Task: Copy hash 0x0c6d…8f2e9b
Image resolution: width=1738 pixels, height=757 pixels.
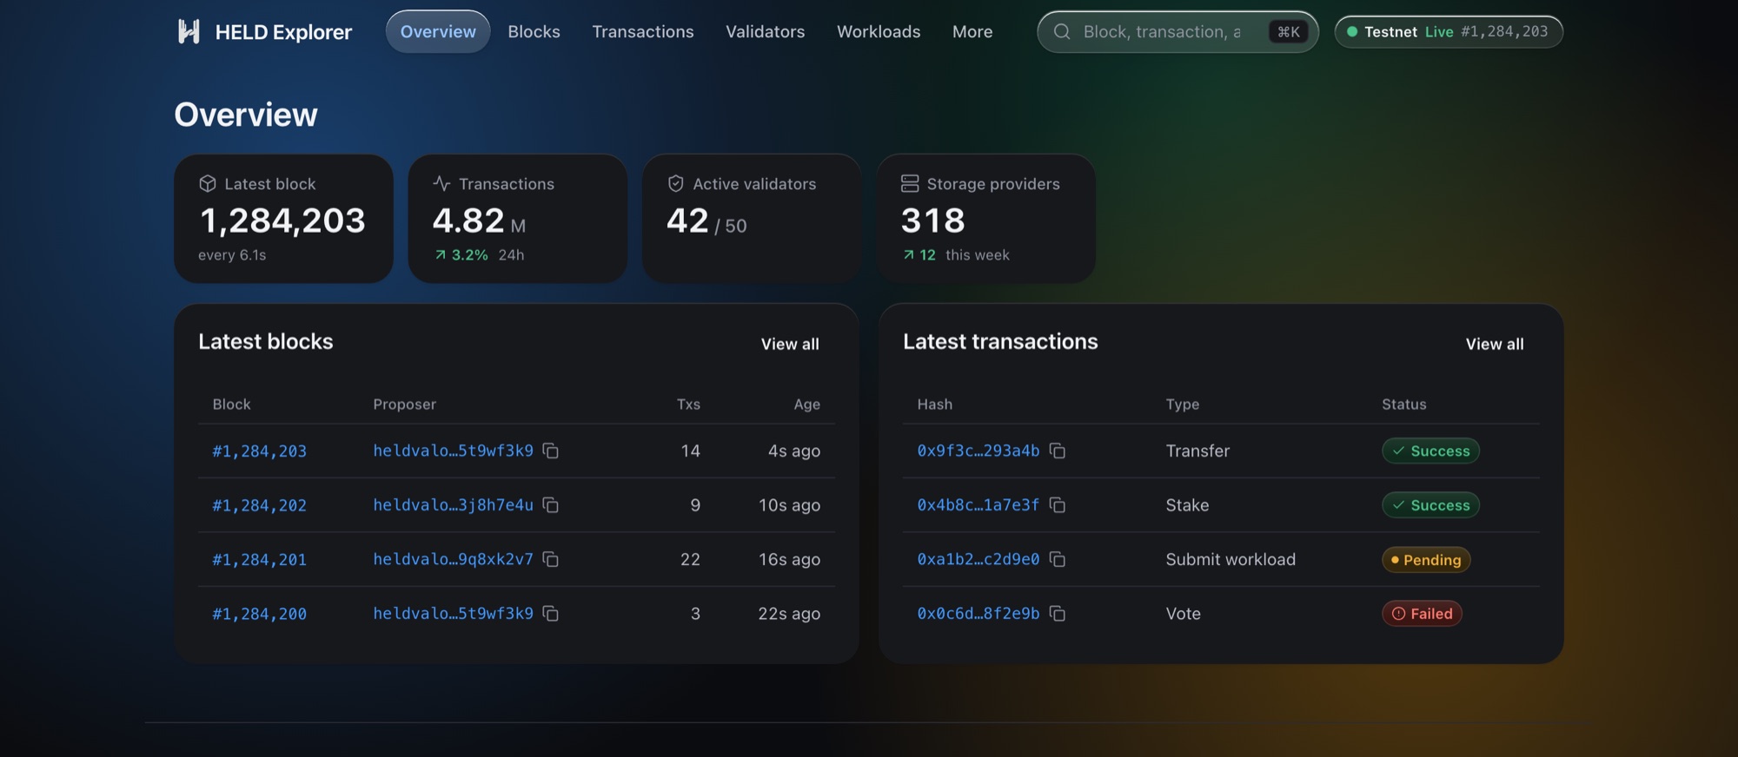Action: click(x=1058, y=614)
